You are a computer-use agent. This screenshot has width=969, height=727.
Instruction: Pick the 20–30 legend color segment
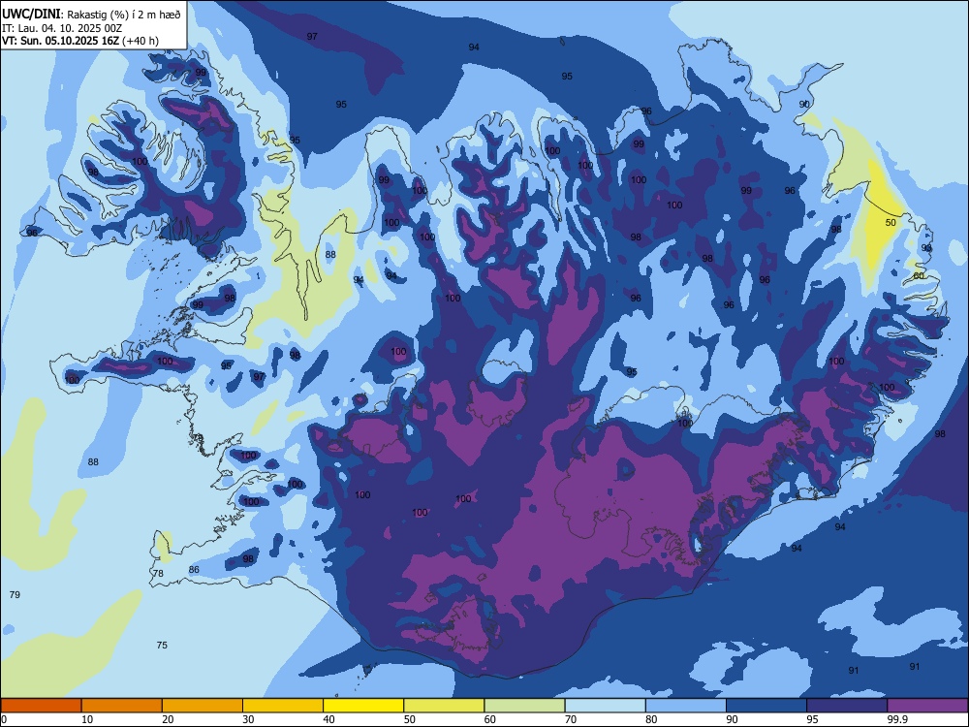point(203,706)
